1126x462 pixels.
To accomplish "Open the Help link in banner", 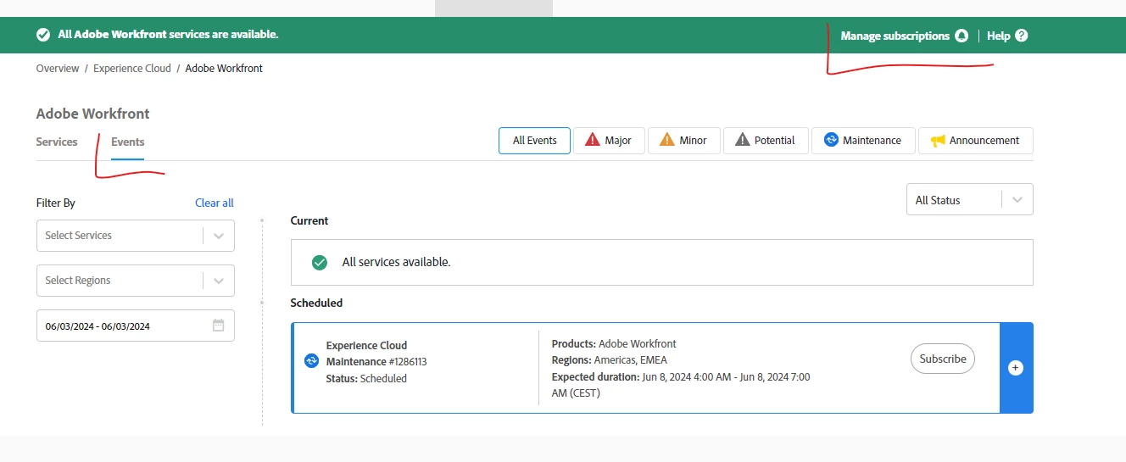I will (x=999, y=36).
